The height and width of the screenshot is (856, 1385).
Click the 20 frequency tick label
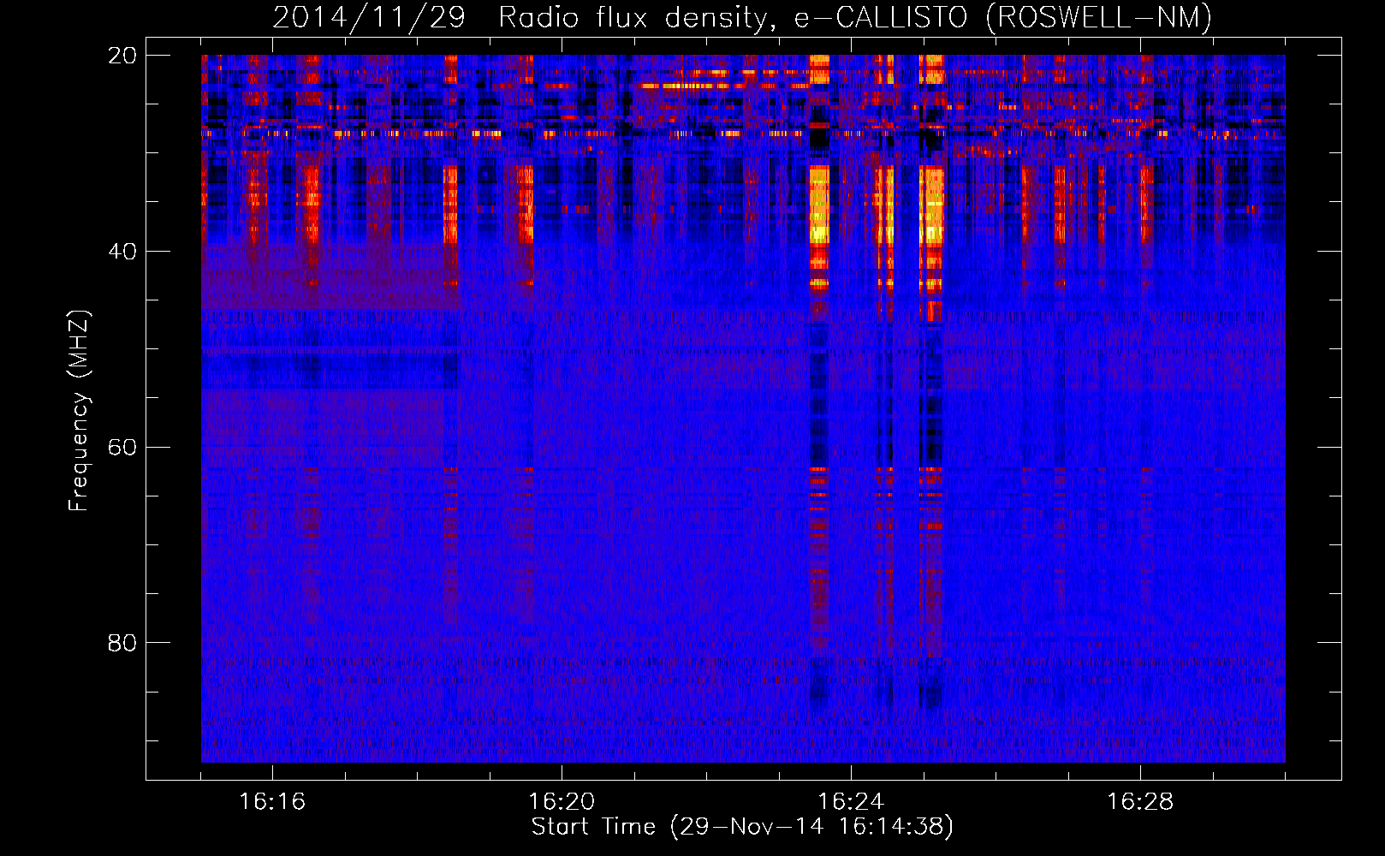coord(122,56)
